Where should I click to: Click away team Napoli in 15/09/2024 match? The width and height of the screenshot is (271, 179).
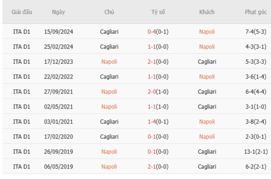click(x=207, y=32)
